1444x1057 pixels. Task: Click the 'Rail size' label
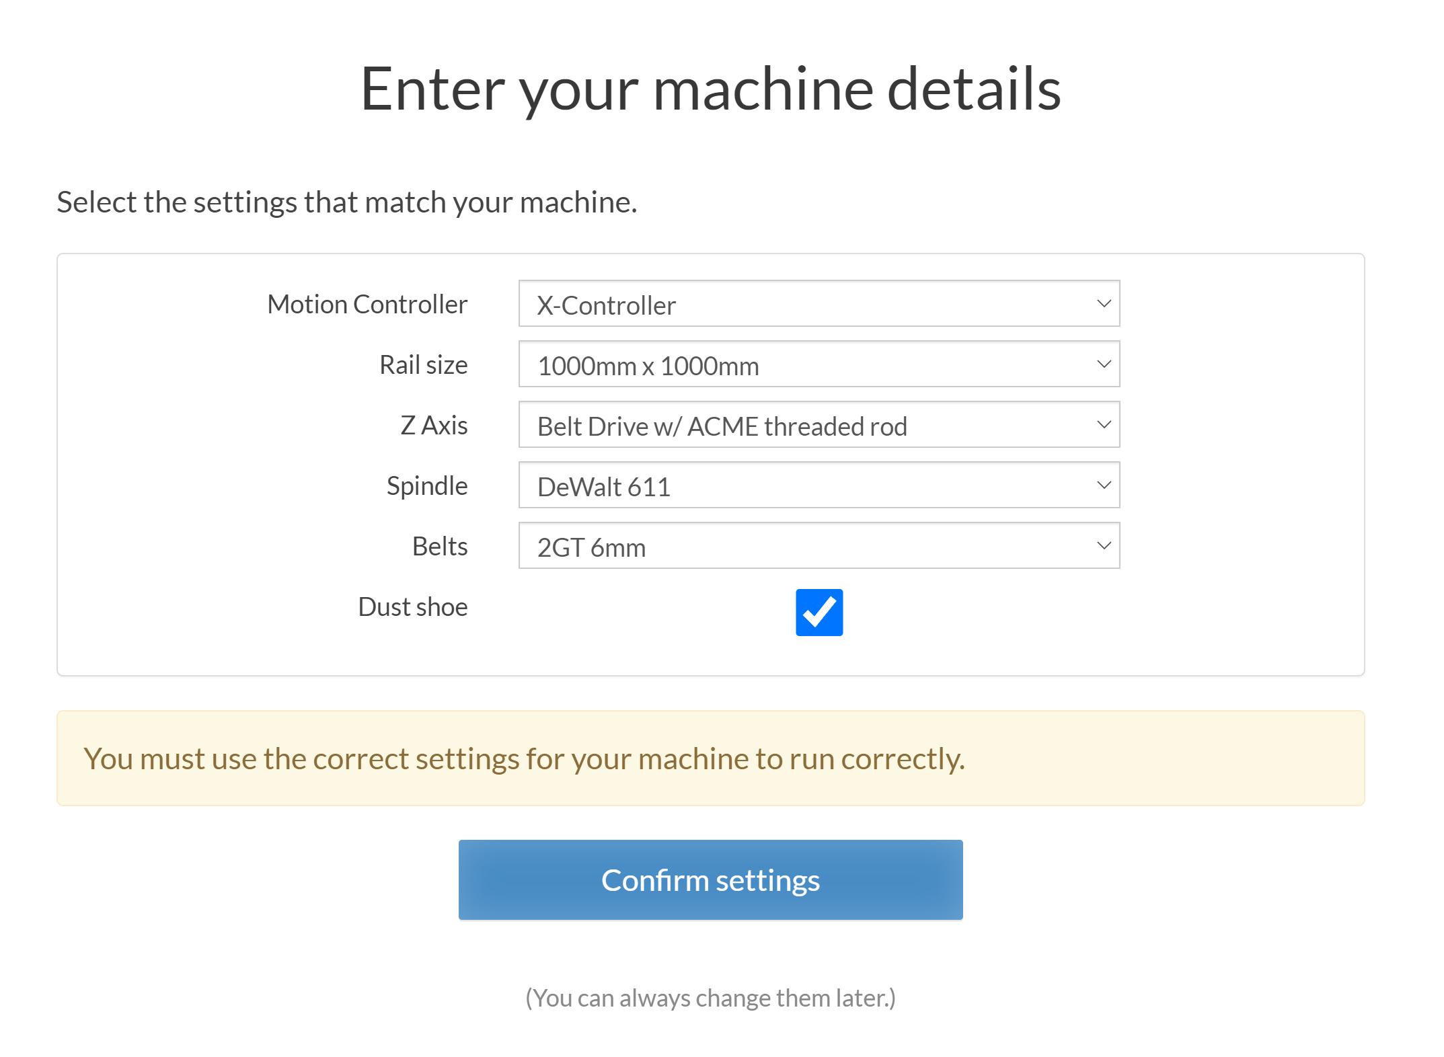pos(423,365)
